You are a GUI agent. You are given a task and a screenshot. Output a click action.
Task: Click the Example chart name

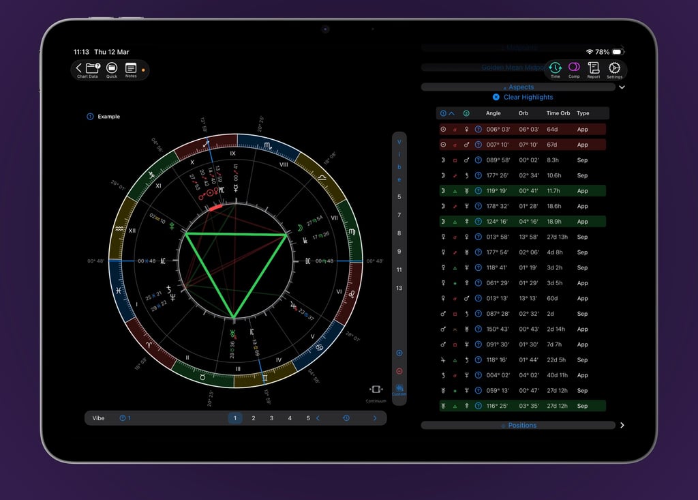point(108,117)
